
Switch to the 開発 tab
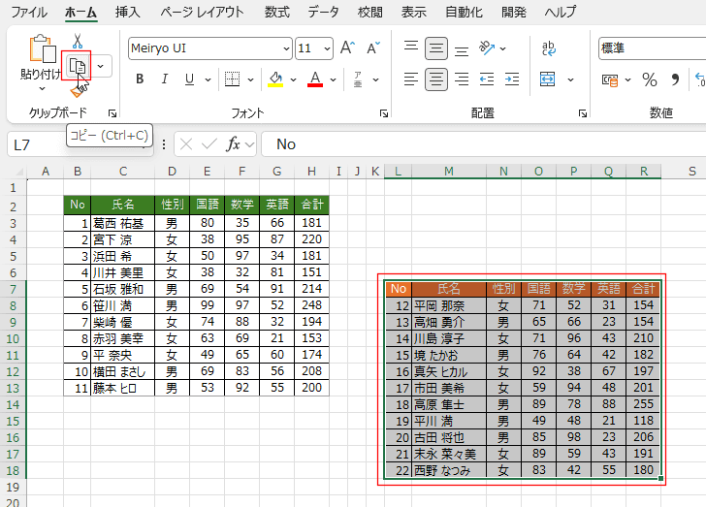[x=514, y=12]
